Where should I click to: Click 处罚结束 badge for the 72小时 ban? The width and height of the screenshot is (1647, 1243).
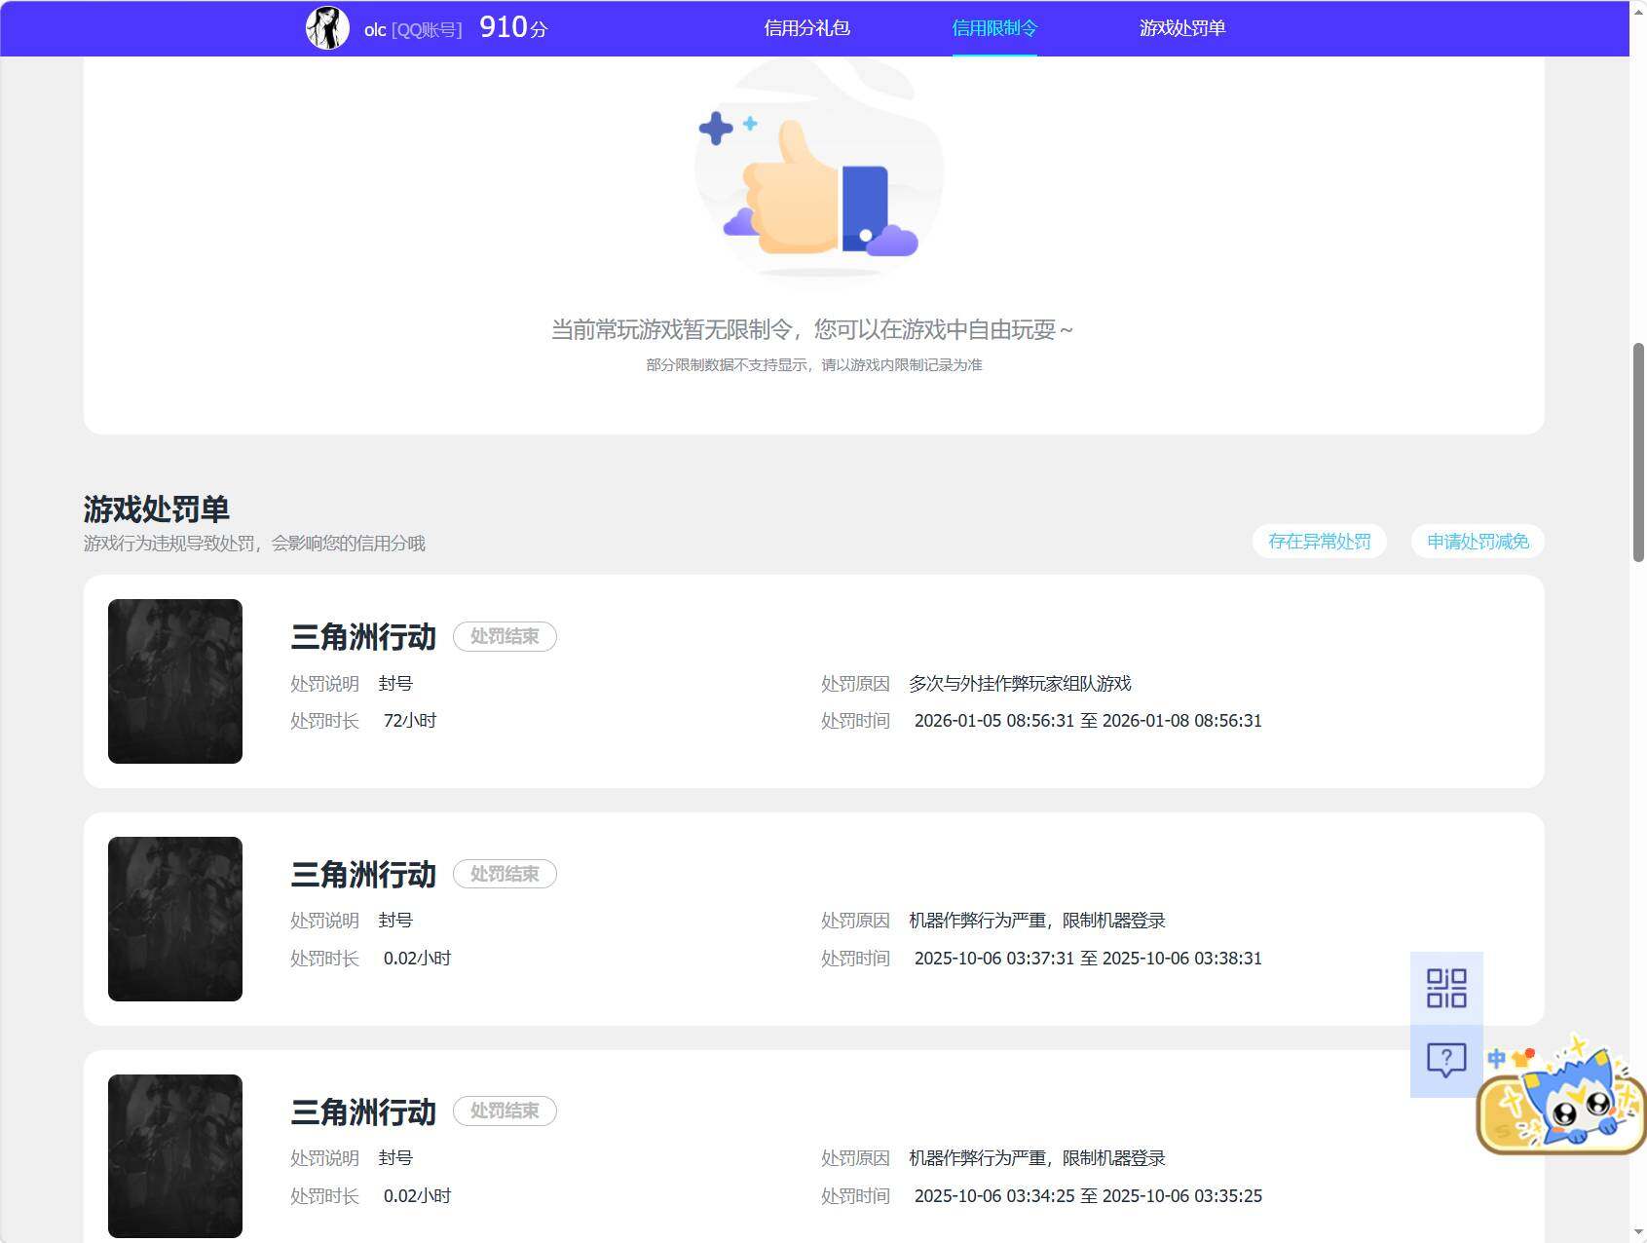point(505,636)
